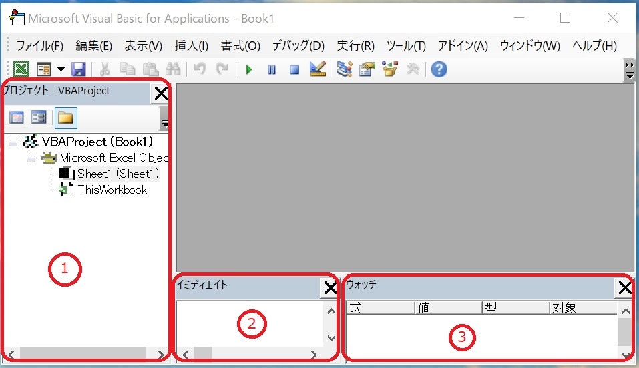Open the 実行(R) menu

355,45
